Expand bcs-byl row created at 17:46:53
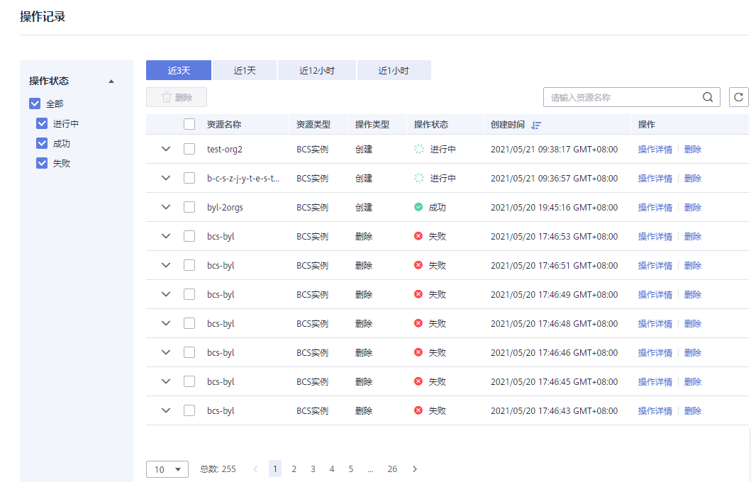The height and width of the screenshot is (482, 751). tap(166, 236)
